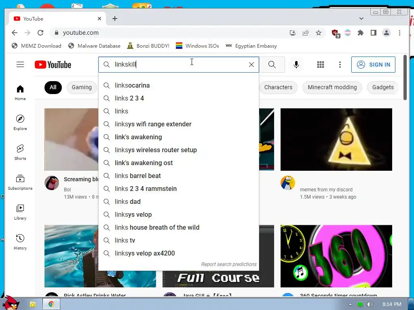Viewport: 414px width, 310px height.
Task: Open the Windows ISOs bookmark
Action: pyautogui.click(x=197, y=46)
